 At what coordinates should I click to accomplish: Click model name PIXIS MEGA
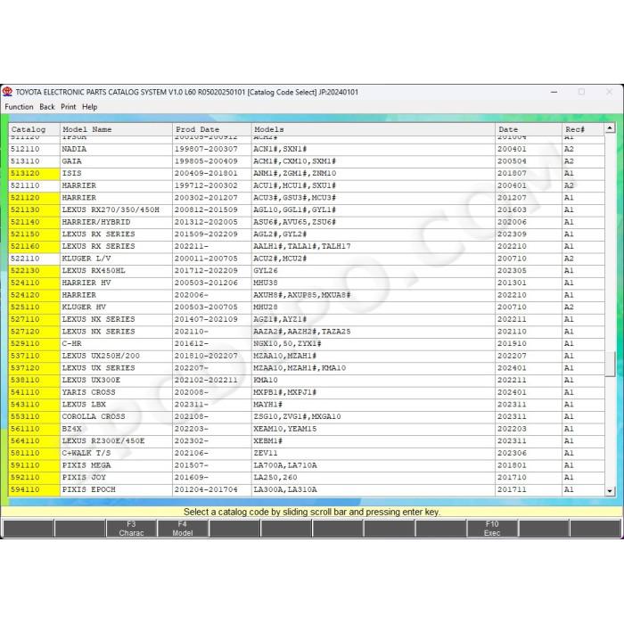click(86, 465)
